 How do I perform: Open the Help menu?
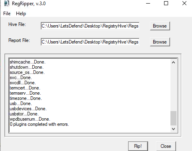[21, 14]
